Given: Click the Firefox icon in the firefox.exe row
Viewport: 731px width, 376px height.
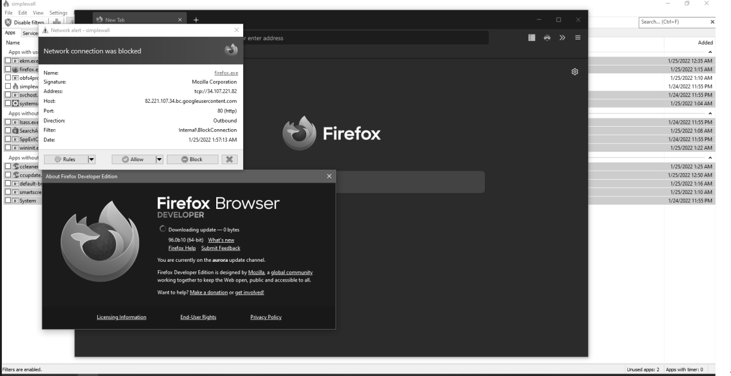Looking at the screenshot, I should (15, 69).
